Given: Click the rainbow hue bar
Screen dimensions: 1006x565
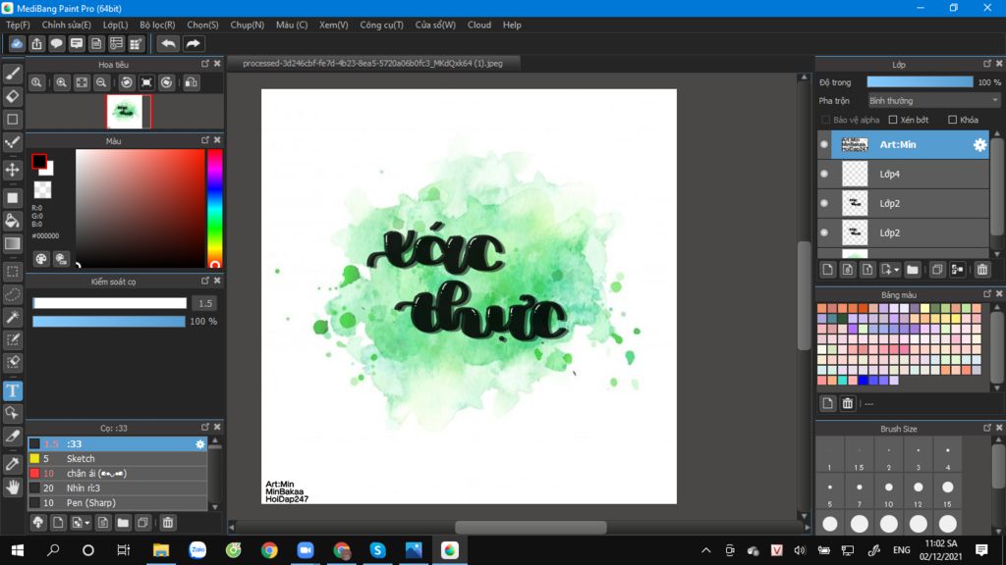Looking at the screenshot, I should coord(214,209).
